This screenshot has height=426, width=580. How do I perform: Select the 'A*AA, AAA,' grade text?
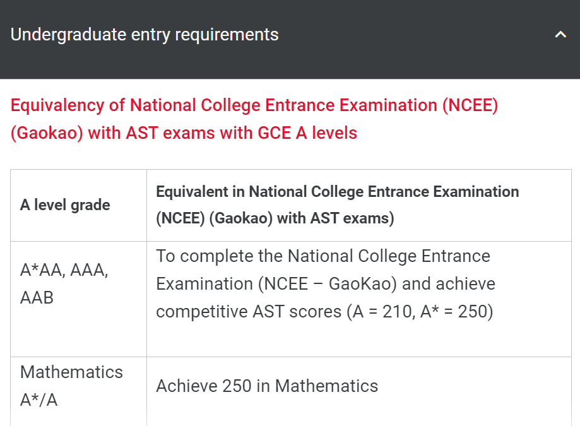[x=64, y=270]
